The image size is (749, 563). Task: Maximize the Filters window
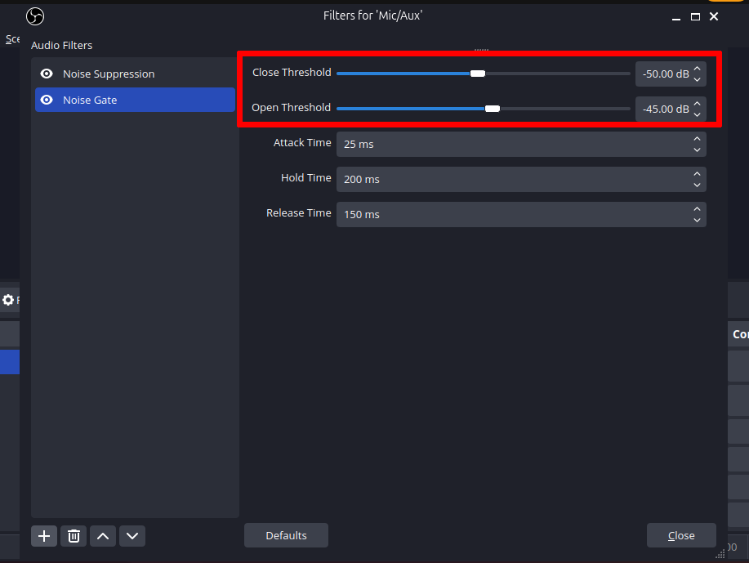[695, 16]
